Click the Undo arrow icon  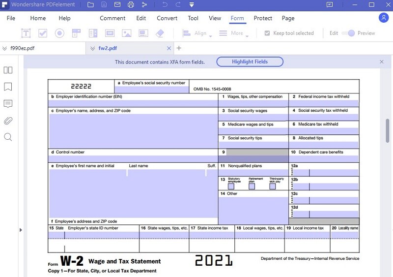165,4
